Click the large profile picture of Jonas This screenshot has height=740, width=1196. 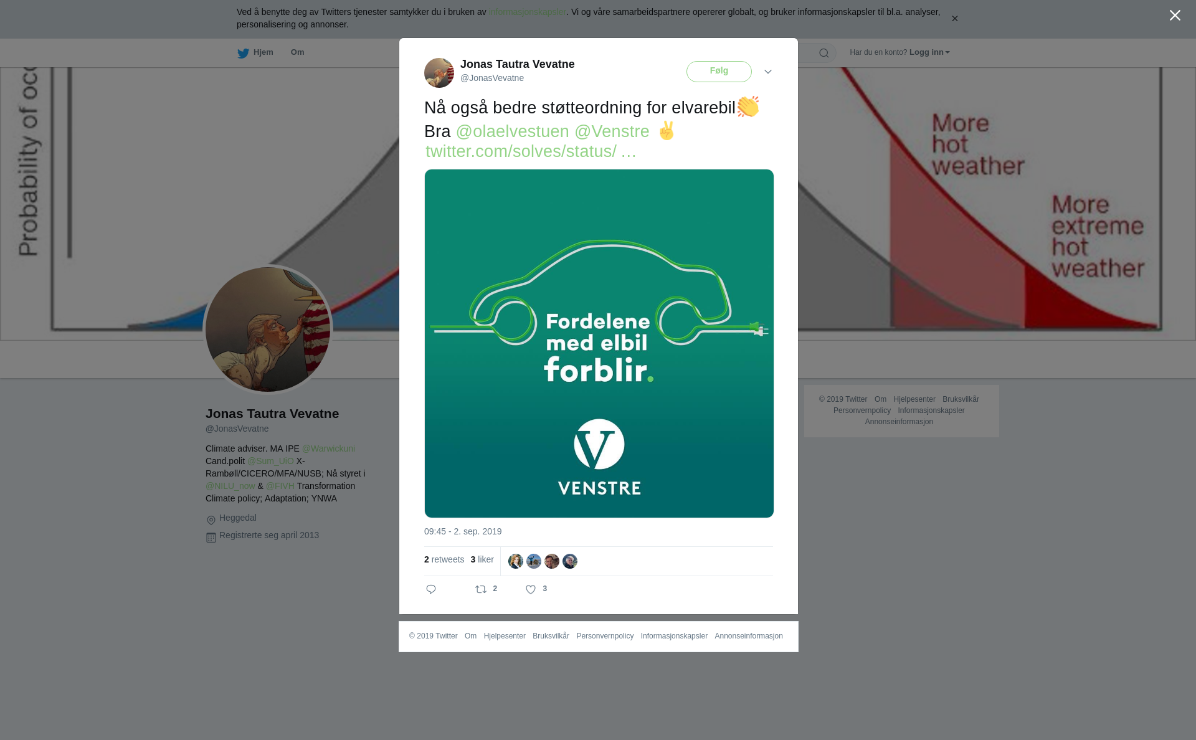268,330
